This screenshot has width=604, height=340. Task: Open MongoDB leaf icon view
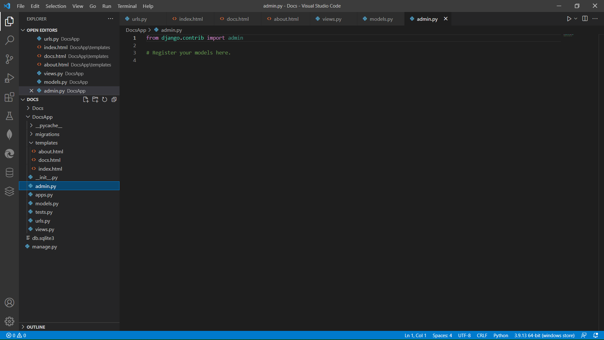9,135
